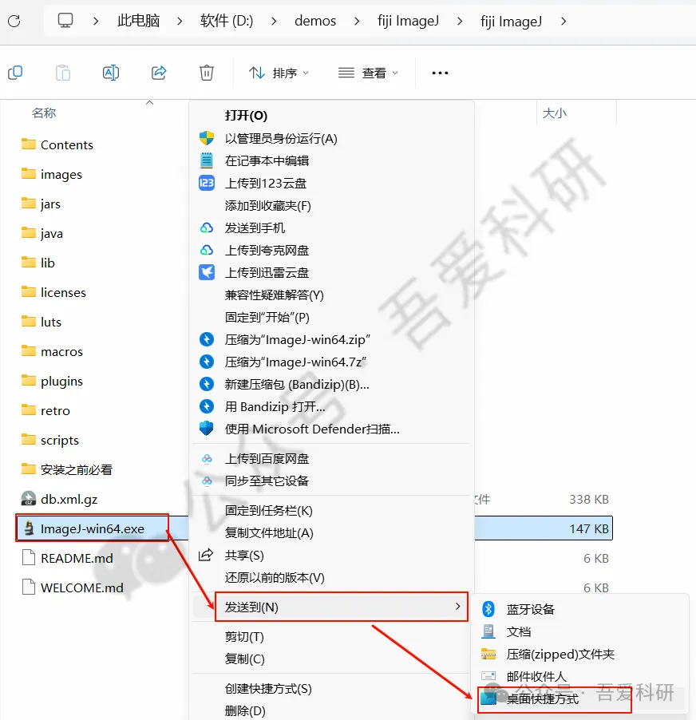Screen dimensions: 696x720
Task: Click the rename icon in the toolbar
Action: [111, 73]
